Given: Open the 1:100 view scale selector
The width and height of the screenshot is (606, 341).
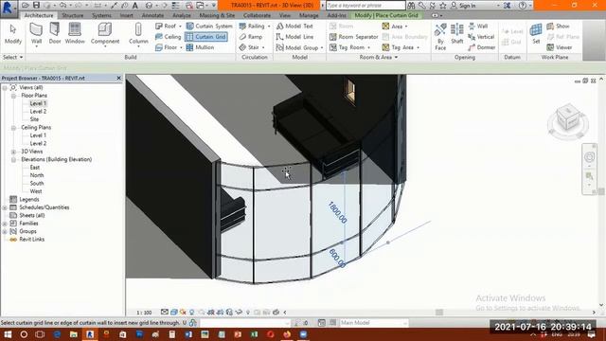Looking at the screenshot, I should 144,313.
